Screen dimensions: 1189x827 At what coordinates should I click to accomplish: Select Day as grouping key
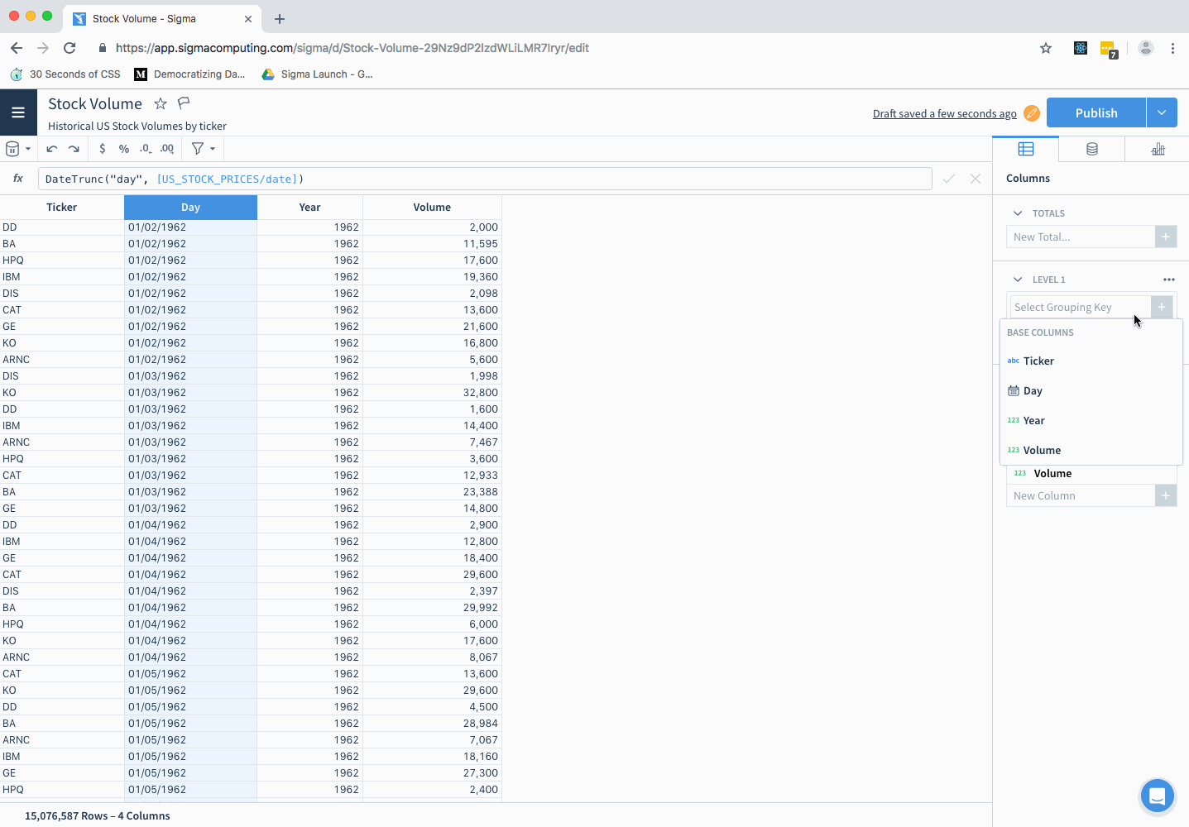[x=1091, y=390]
